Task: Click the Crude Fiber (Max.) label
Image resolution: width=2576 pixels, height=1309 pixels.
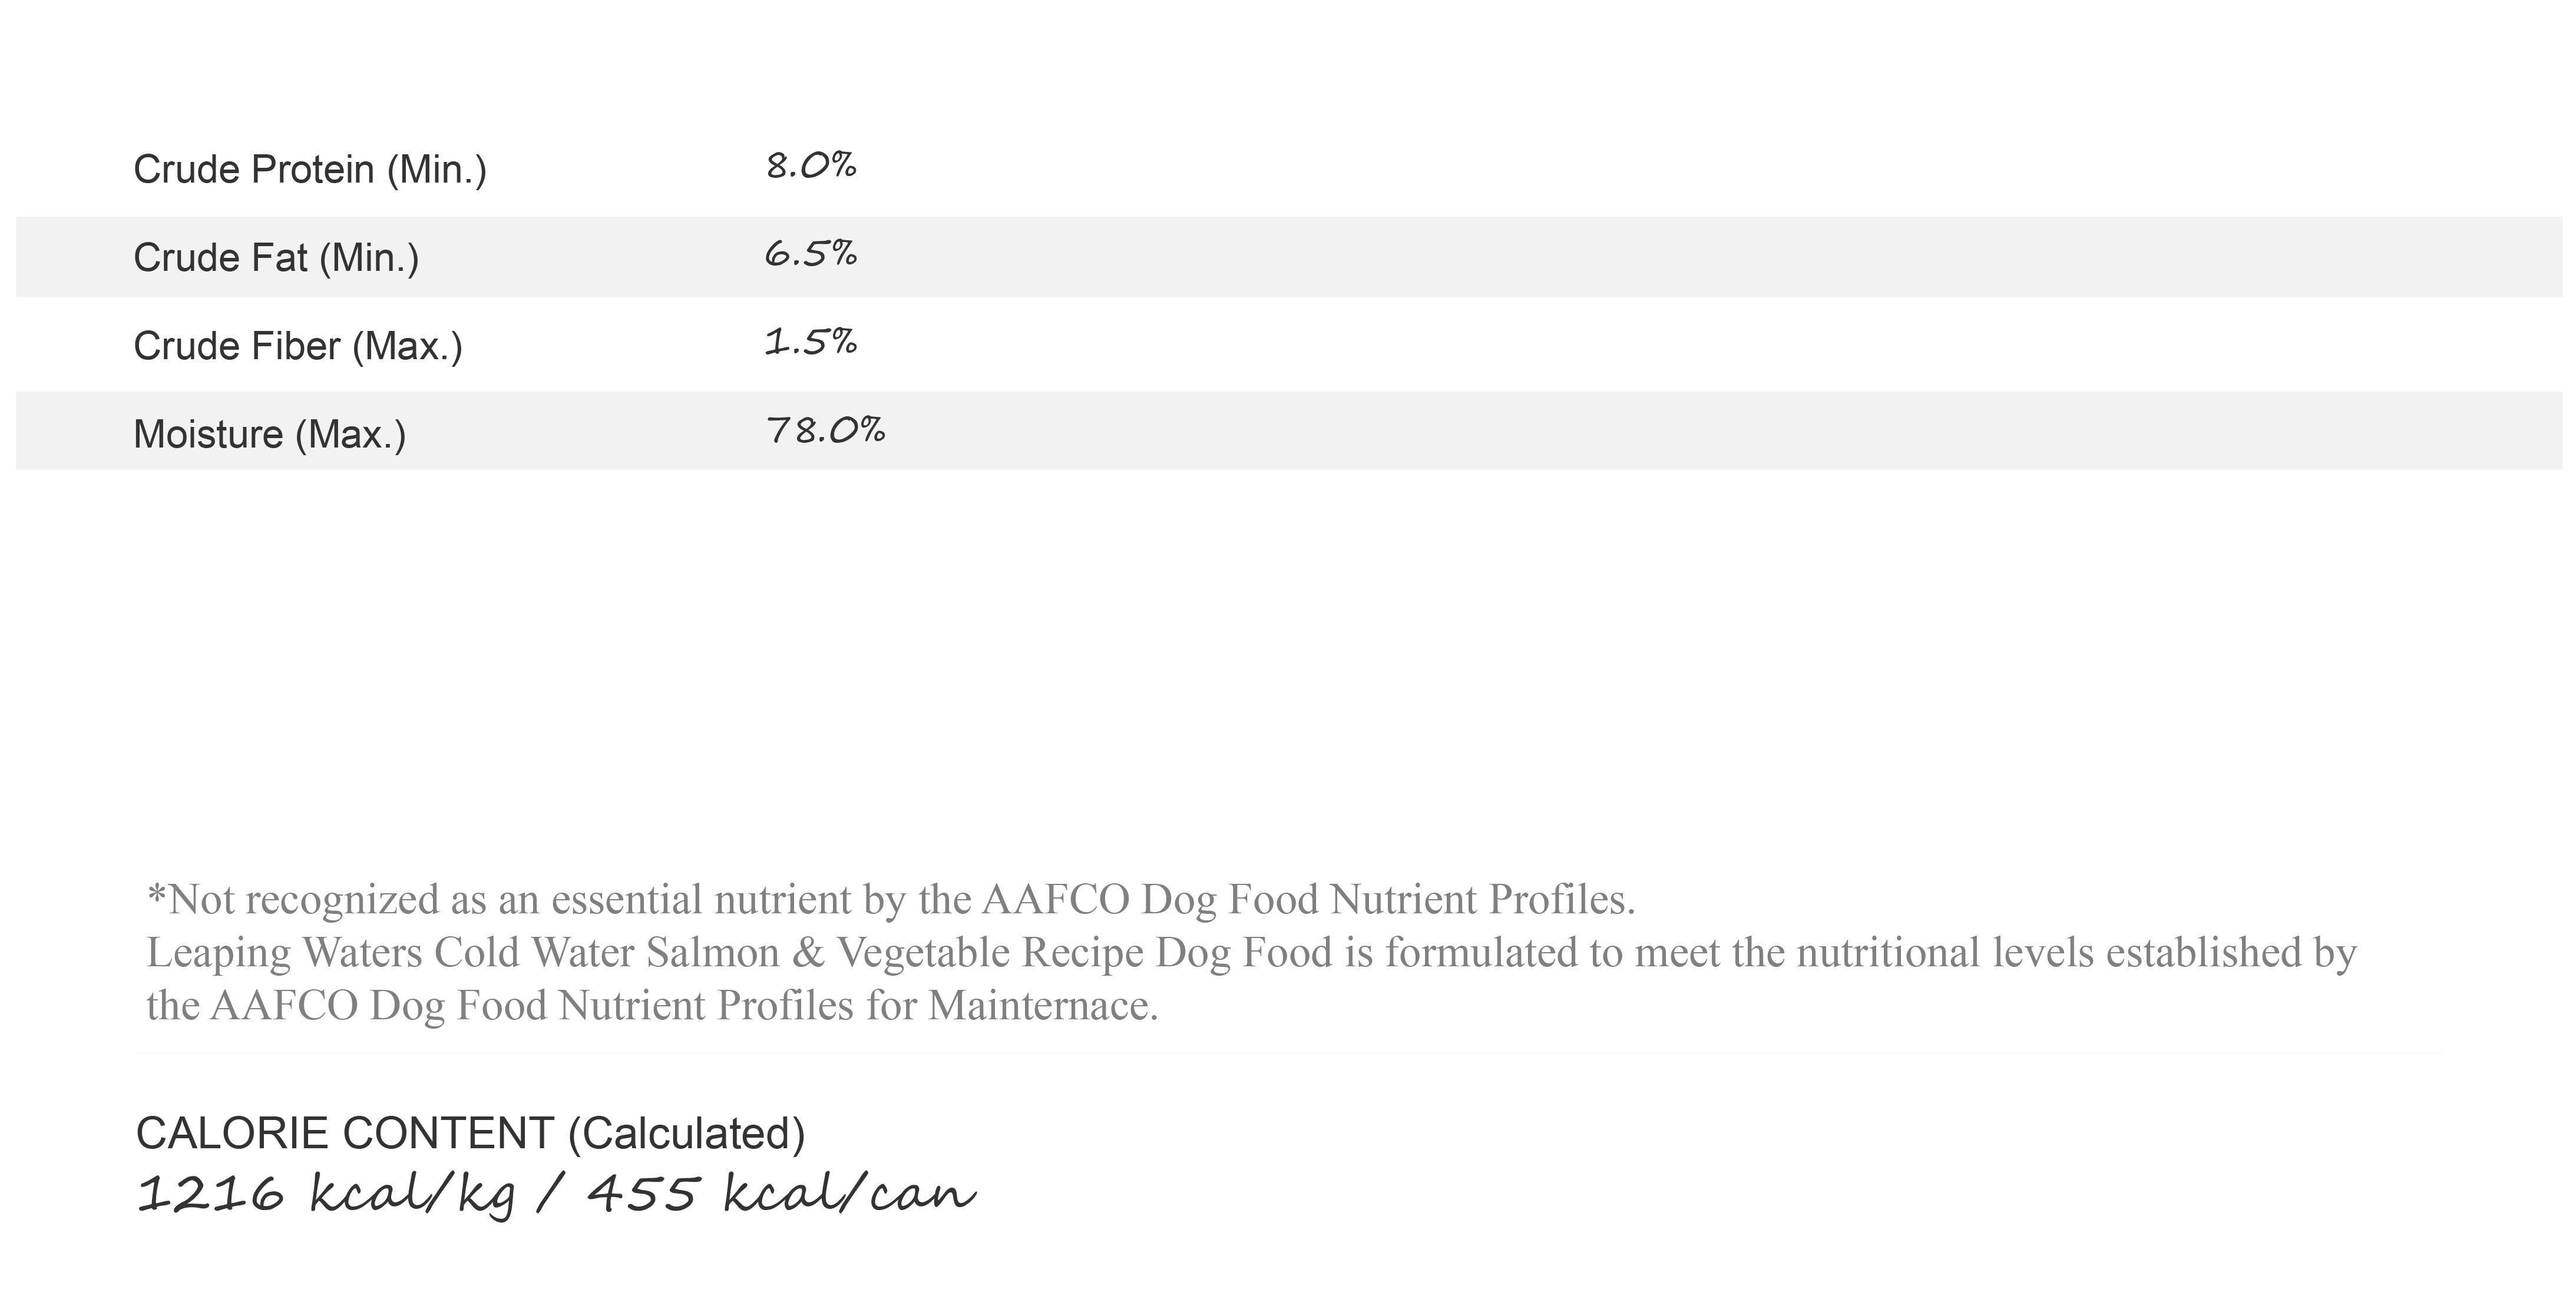Action: (298, 346)
